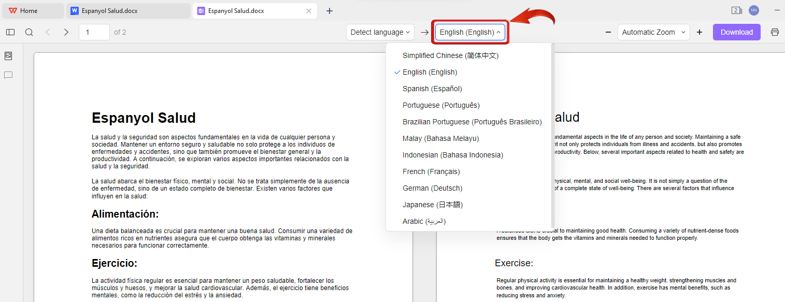This screenshot has width=785, height=302.
Task: Select Simplified Chinese from the language list
Action: pos(449,55)
